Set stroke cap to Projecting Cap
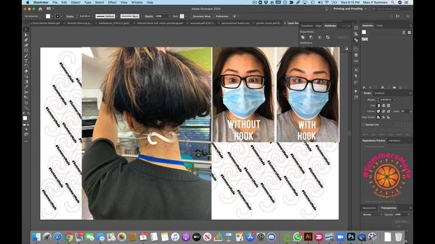This screenshot has height=244, width=435. [x=389, y=106]
